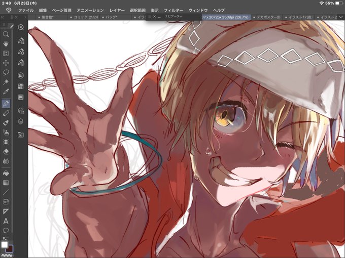The image size is (345, 258).
Task: Select the transparent color swatch
Action: coord(7,255)
